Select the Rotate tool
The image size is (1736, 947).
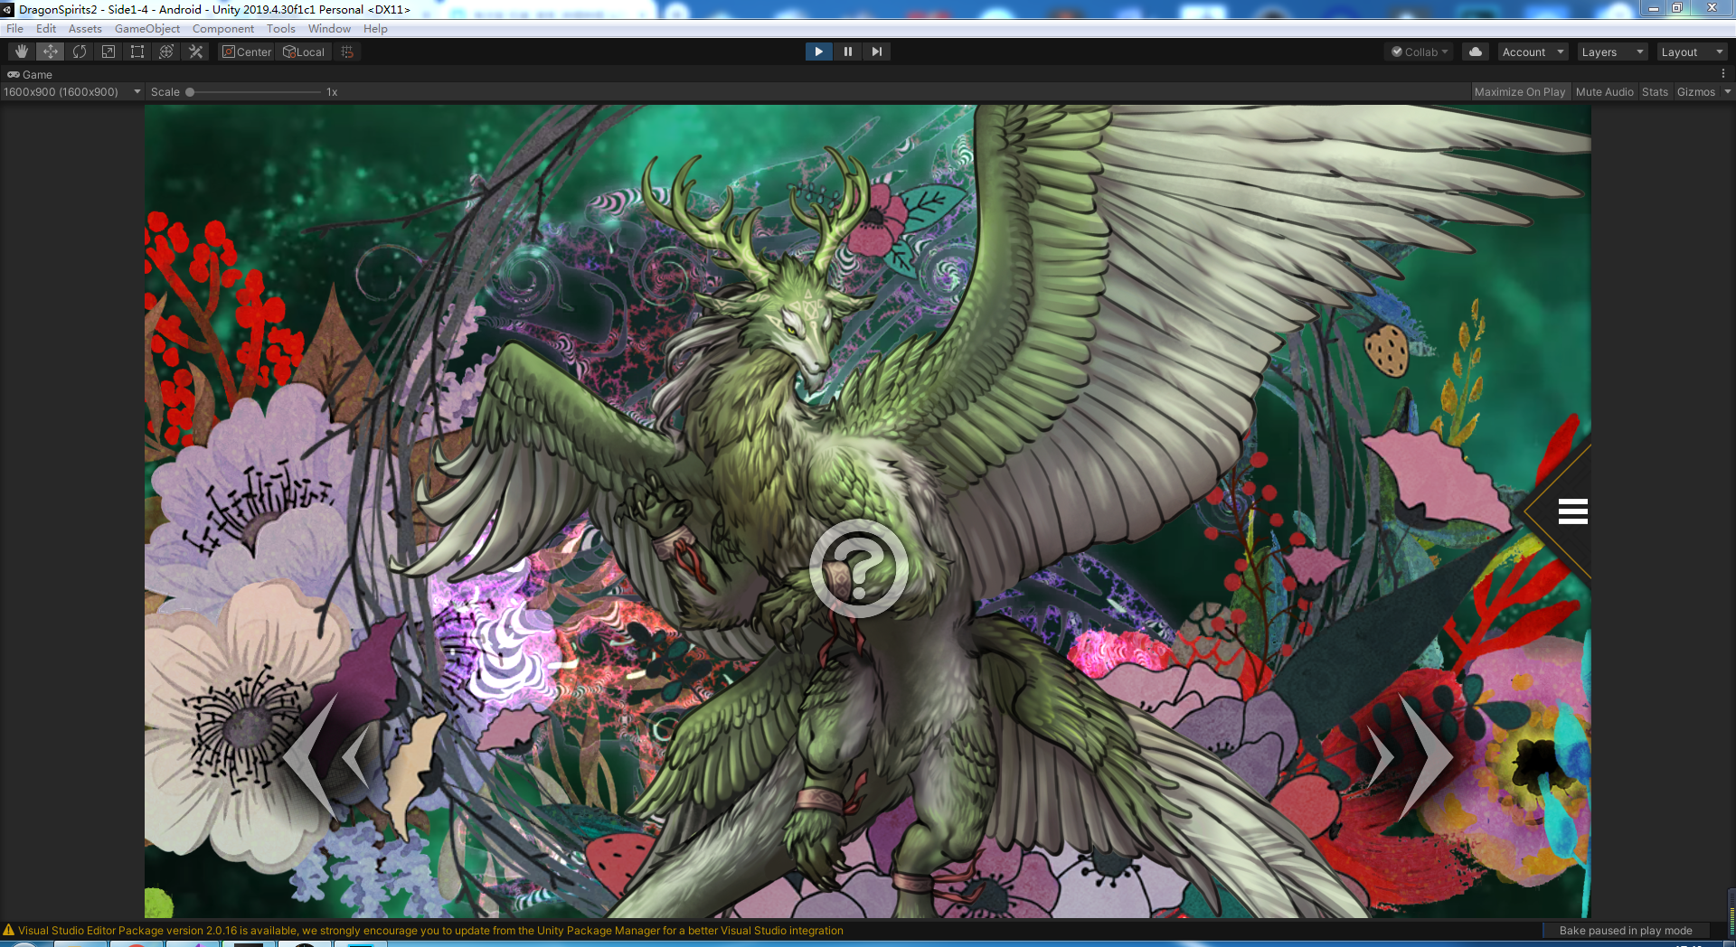tap(80, 52)
